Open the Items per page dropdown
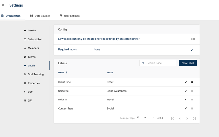The height and width of the screenshot is (137, 219). (x=142, y=118)
